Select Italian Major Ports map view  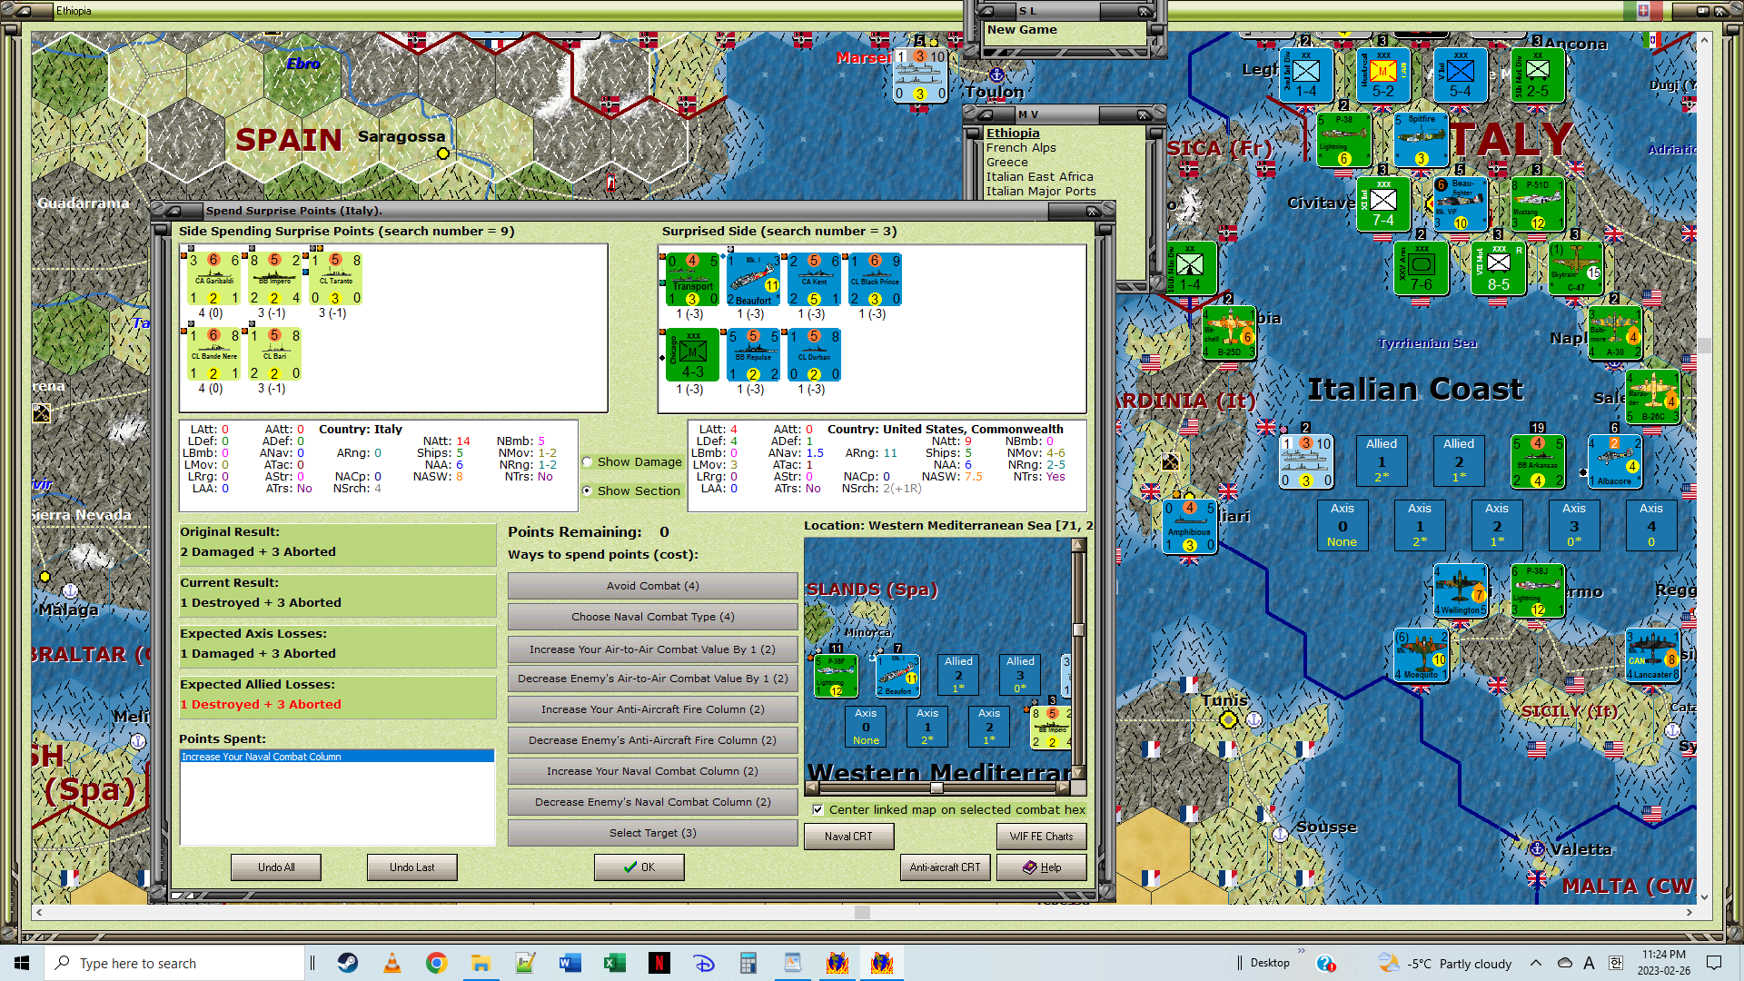1041,192
